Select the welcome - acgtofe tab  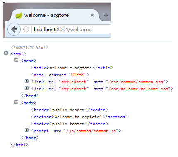[x=55, y=15]
